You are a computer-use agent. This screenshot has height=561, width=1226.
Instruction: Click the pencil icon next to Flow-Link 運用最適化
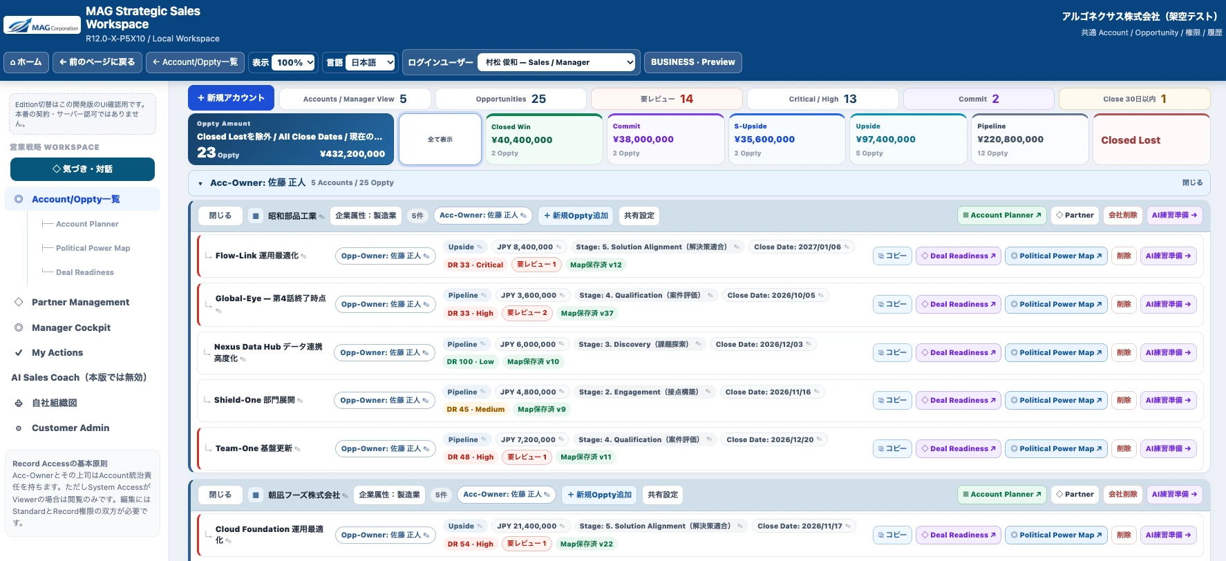pos(303,256)
